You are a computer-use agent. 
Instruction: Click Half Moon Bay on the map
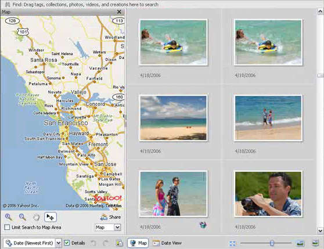click(x=50, y=157)
